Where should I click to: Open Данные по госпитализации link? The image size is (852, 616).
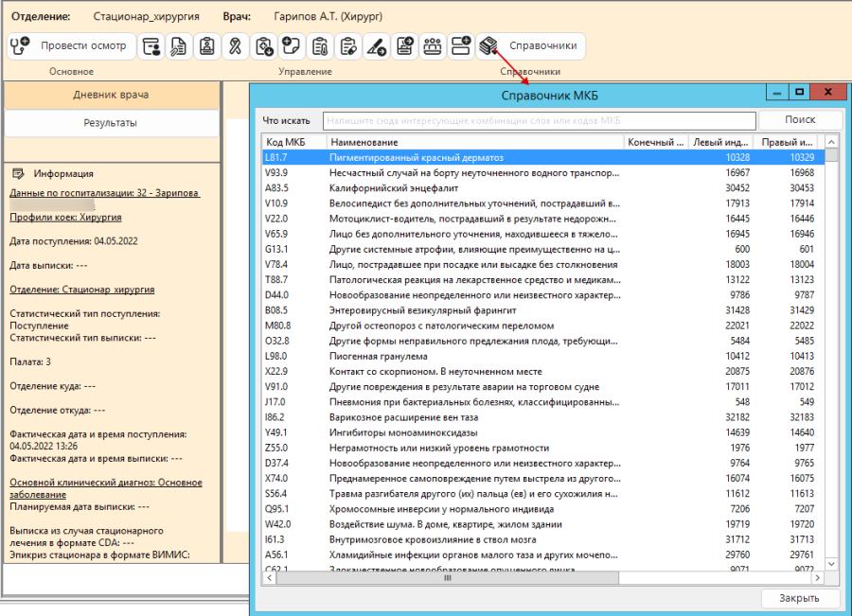coord(105,193)
